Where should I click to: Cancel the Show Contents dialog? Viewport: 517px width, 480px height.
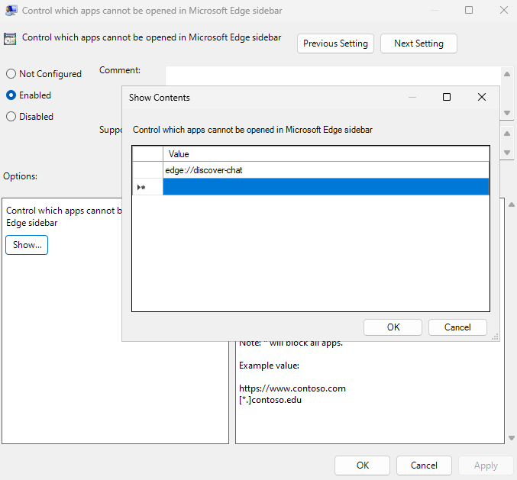[x=457, y=327]
